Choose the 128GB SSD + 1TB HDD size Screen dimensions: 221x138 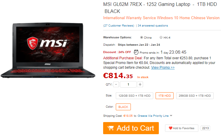pyautogui.click(x=134, y=96)
